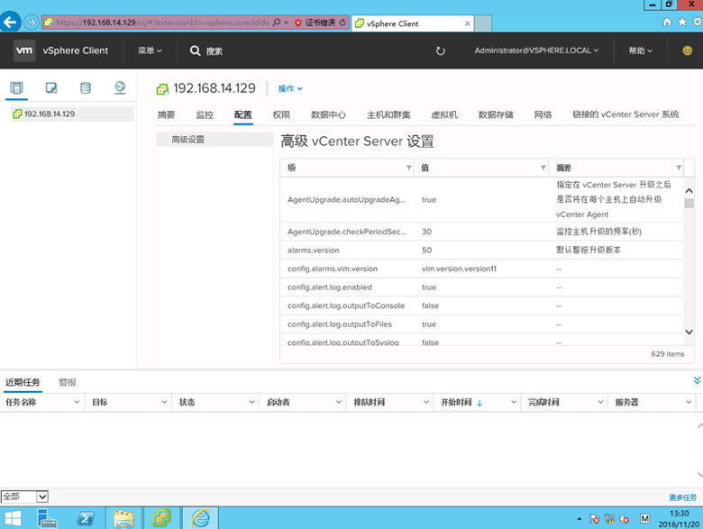This screenshot has width=703, height=529.
Task: Open Networking inventory view icon
Action: 120,88
